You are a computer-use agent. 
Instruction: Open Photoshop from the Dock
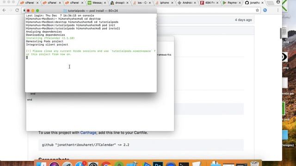[x=158, y=164]
